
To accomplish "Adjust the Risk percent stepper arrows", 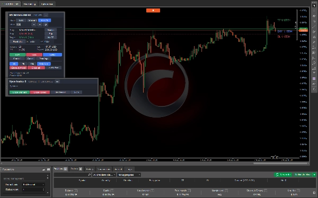I will (43, 190).
